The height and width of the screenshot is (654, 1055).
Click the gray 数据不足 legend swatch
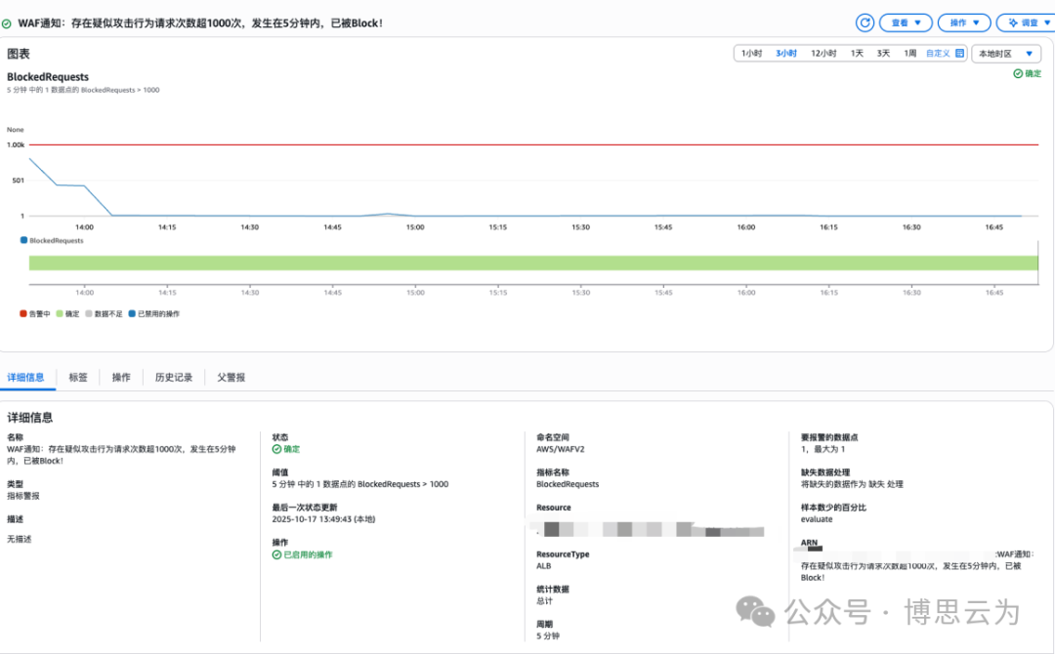click(x=89, y=313)
